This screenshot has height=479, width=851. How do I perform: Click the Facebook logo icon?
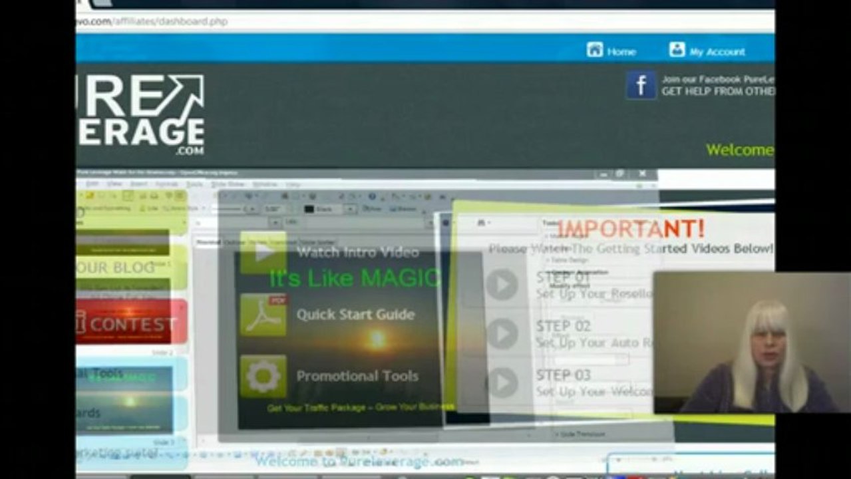pyautogui.click(x=641, y=86)
